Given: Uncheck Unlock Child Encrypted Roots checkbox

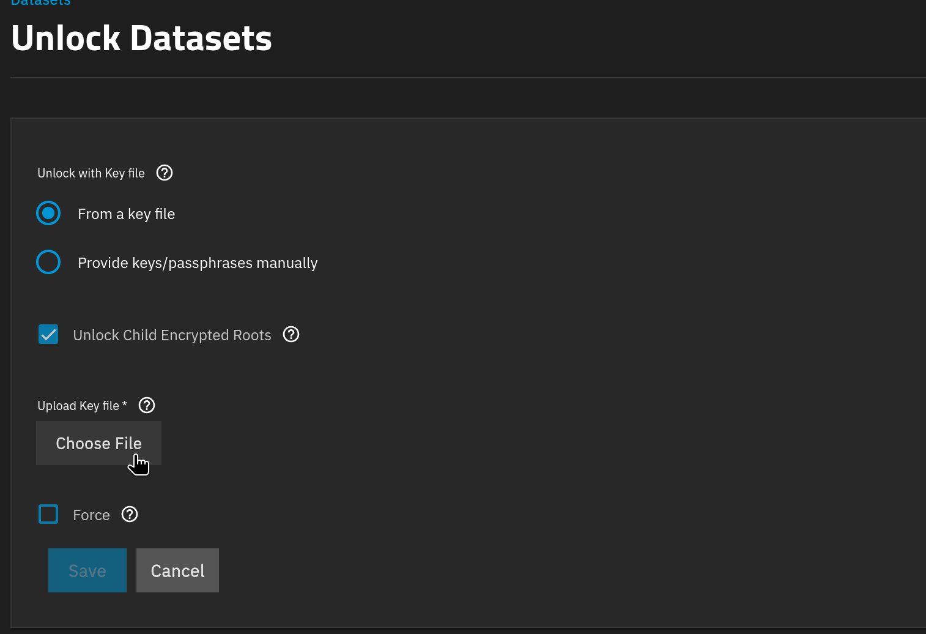Looking at the screenshot, I should point(48,335).
